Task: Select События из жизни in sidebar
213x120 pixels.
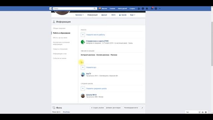Action: tap(60, 58)
